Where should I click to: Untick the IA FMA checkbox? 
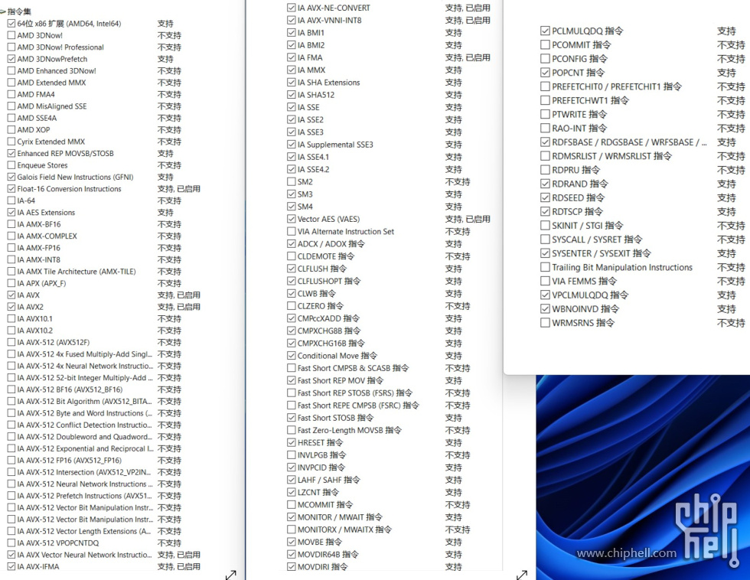(x=292, y=57)
